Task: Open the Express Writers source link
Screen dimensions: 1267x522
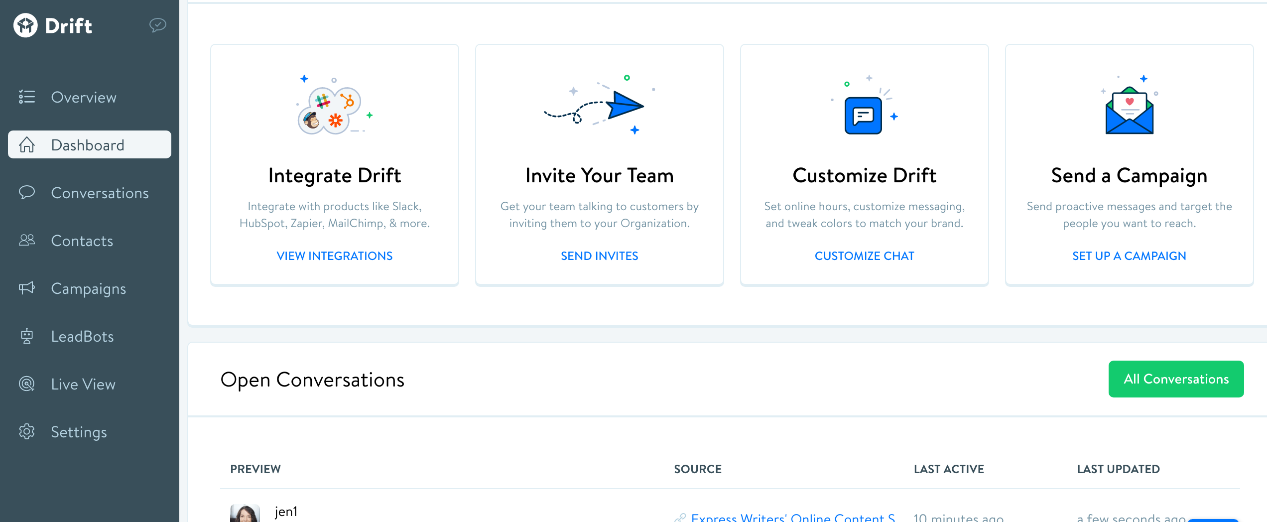Action: coord(792,518)
